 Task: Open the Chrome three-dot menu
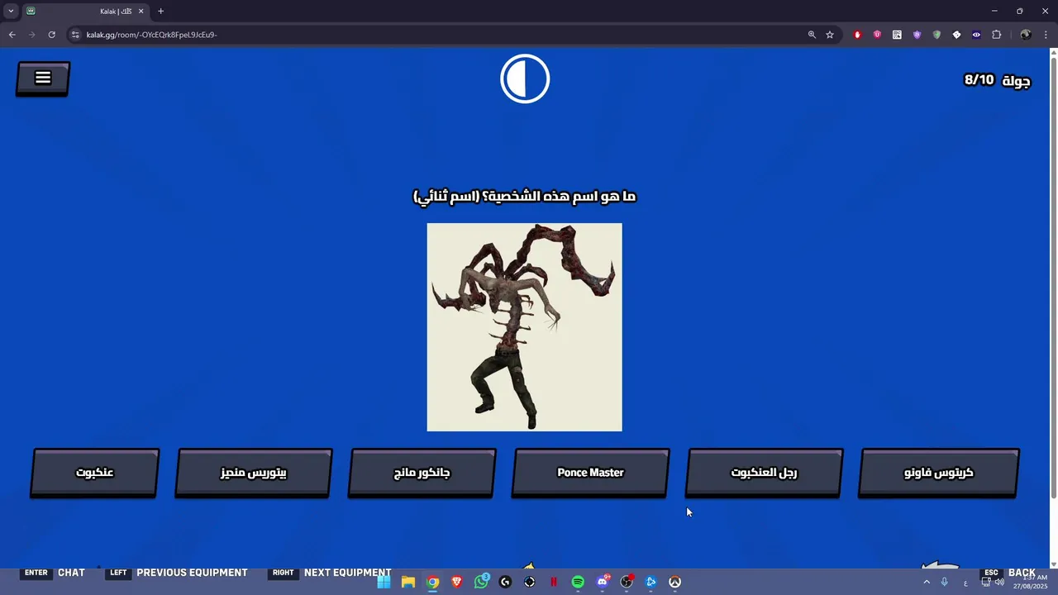point(1045,35)
